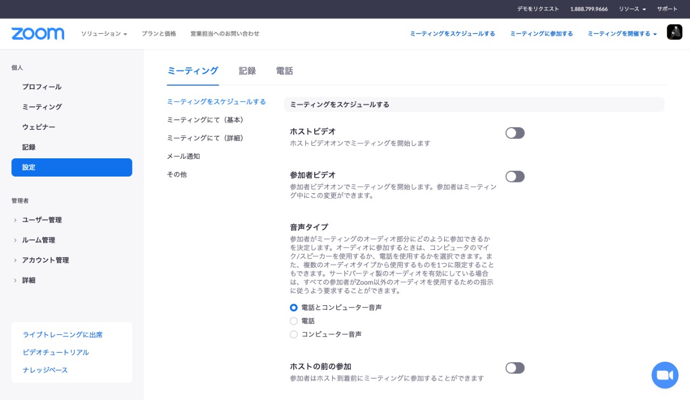Open the profile avatar in top right

click(674, 32)
